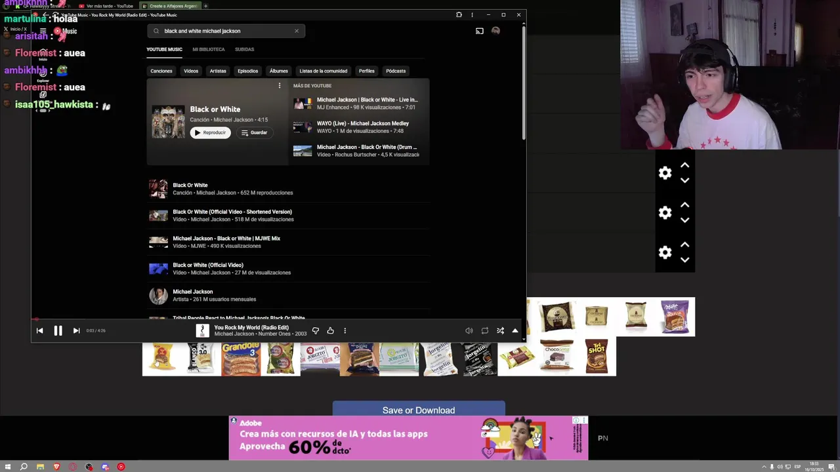Toggle shuffle in the player bar
The image size is (840, 472).
500,331
